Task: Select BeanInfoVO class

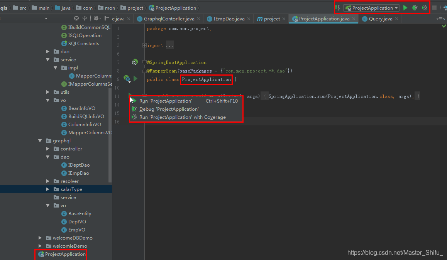Action: pos(78,108)
